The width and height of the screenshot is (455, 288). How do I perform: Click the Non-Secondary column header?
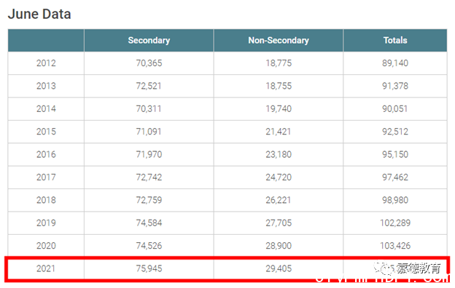tap(279, 40)
